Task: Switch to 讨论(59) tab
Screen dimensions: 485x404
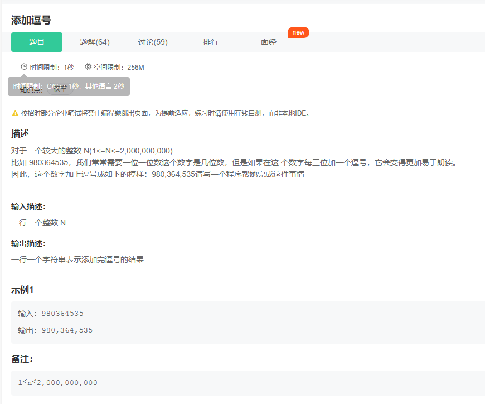Action: pos(153,42)
